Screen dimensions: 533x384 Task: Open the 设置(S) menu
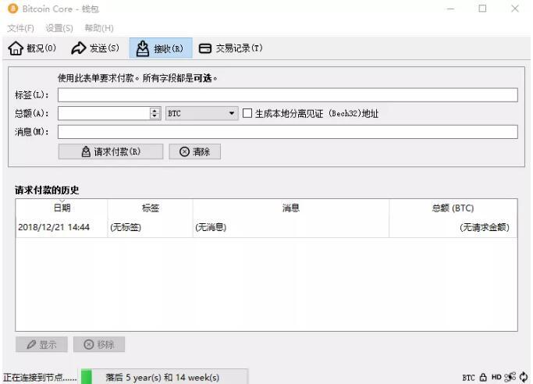pos(59,28)
